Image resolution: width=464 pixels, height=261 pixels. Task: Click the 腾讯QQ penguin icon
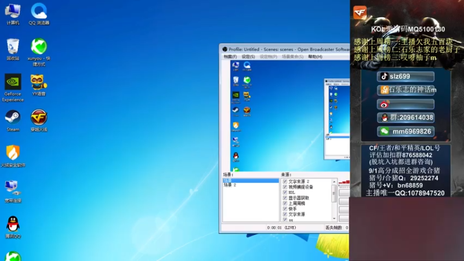(13, 227)
